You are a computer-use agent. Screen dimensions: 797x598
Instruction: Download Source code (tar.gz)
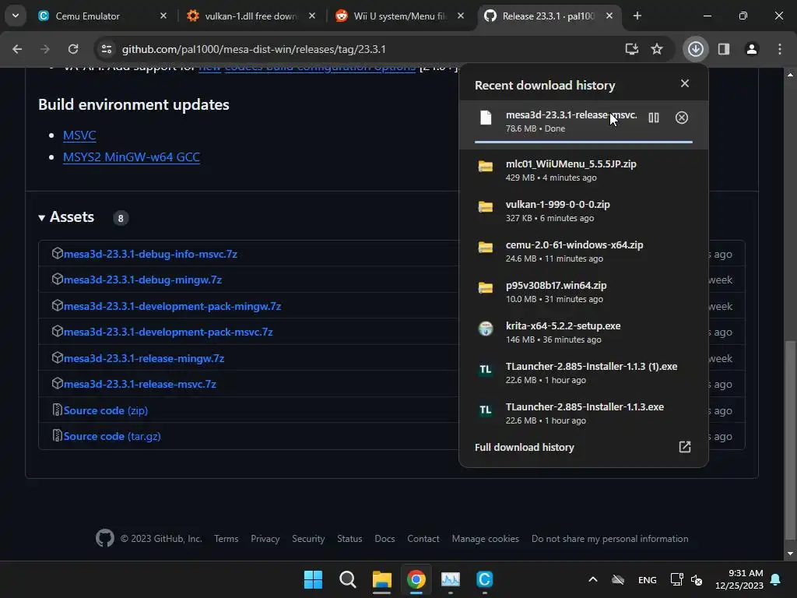pos(112,436)
